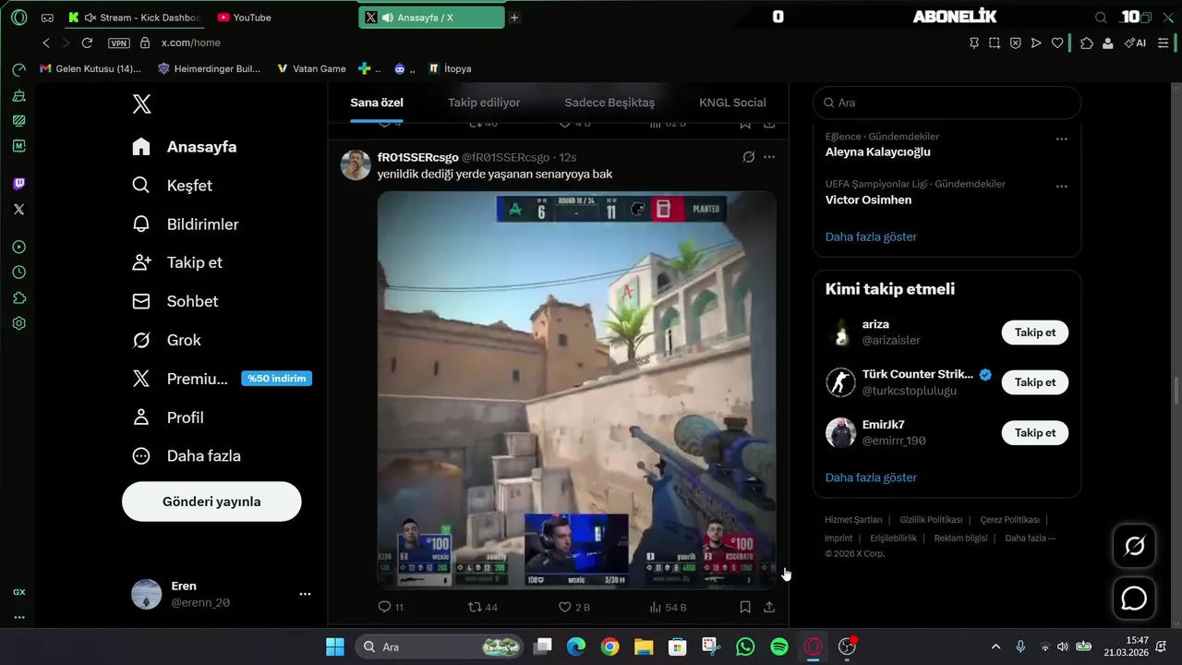Viewport: 1182px width, 665px height.
Task: Select the Sana özel tab
Action: 377,103
